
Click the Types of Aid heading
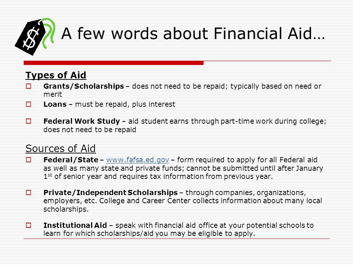(56, 75)
